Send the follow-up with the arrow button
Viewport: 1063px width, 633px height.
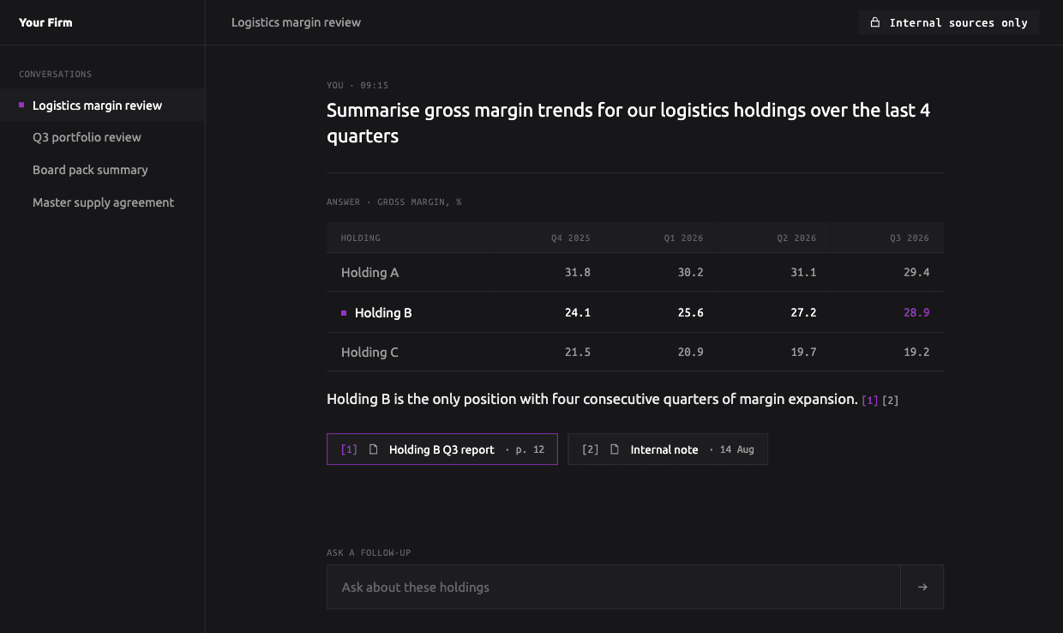(922, 587)
